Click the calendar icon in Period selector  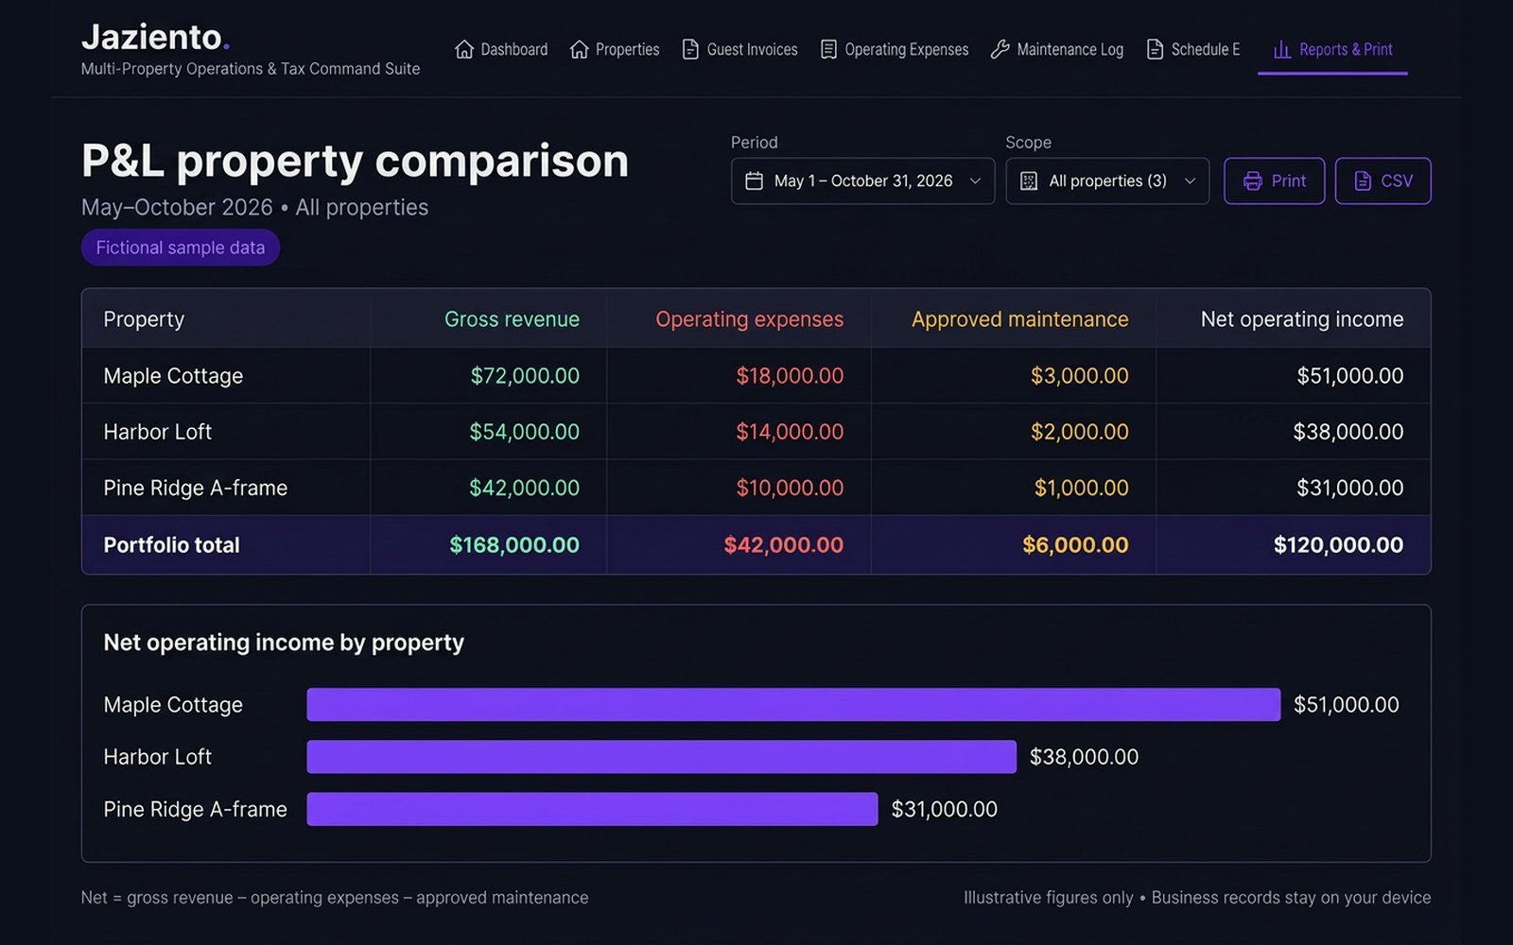point(754,180)
